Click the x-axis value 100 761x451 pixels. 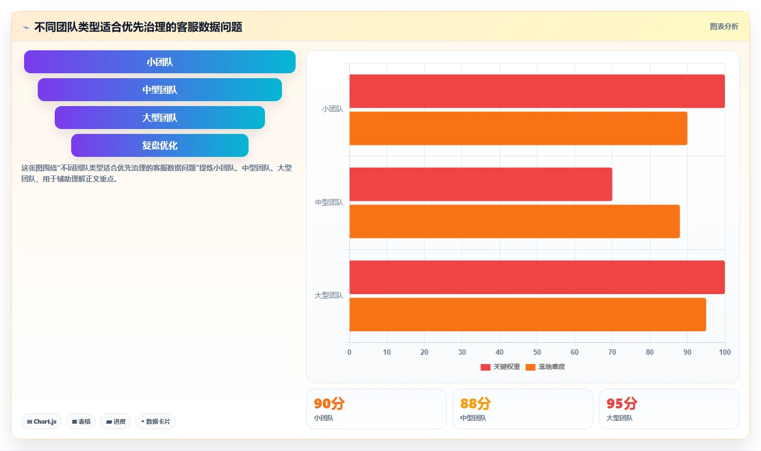point(725,352)
